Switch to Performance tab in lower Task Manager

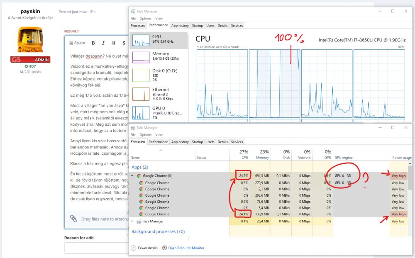(158, 142)
